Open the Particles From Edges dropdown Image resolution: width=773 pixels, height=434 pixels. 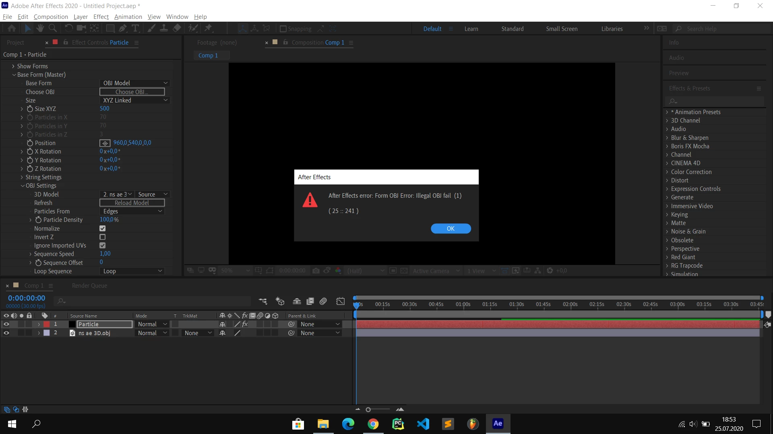(x=132, y=211)
